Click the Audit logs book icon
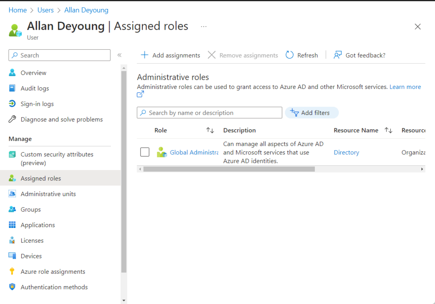Screen dimensions: 435x304 12,88
